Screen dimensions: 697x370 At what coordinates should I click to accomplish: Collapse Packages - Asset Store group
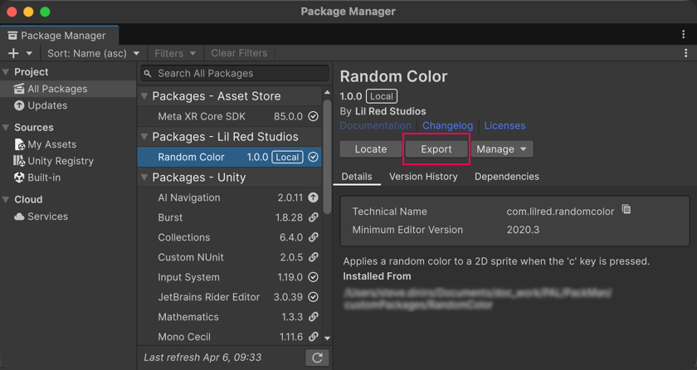(144, 96)
